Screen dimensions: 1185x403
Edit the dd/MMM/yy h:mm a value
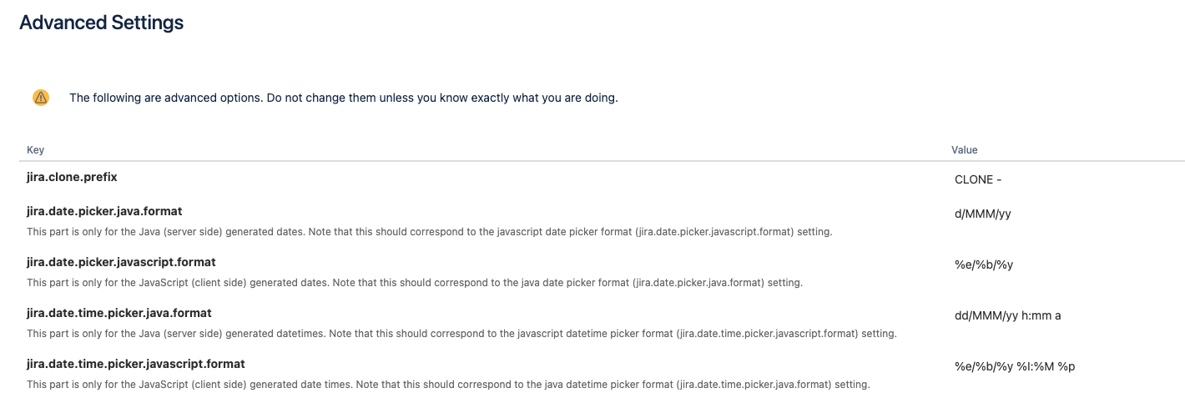click(1007, 315)
